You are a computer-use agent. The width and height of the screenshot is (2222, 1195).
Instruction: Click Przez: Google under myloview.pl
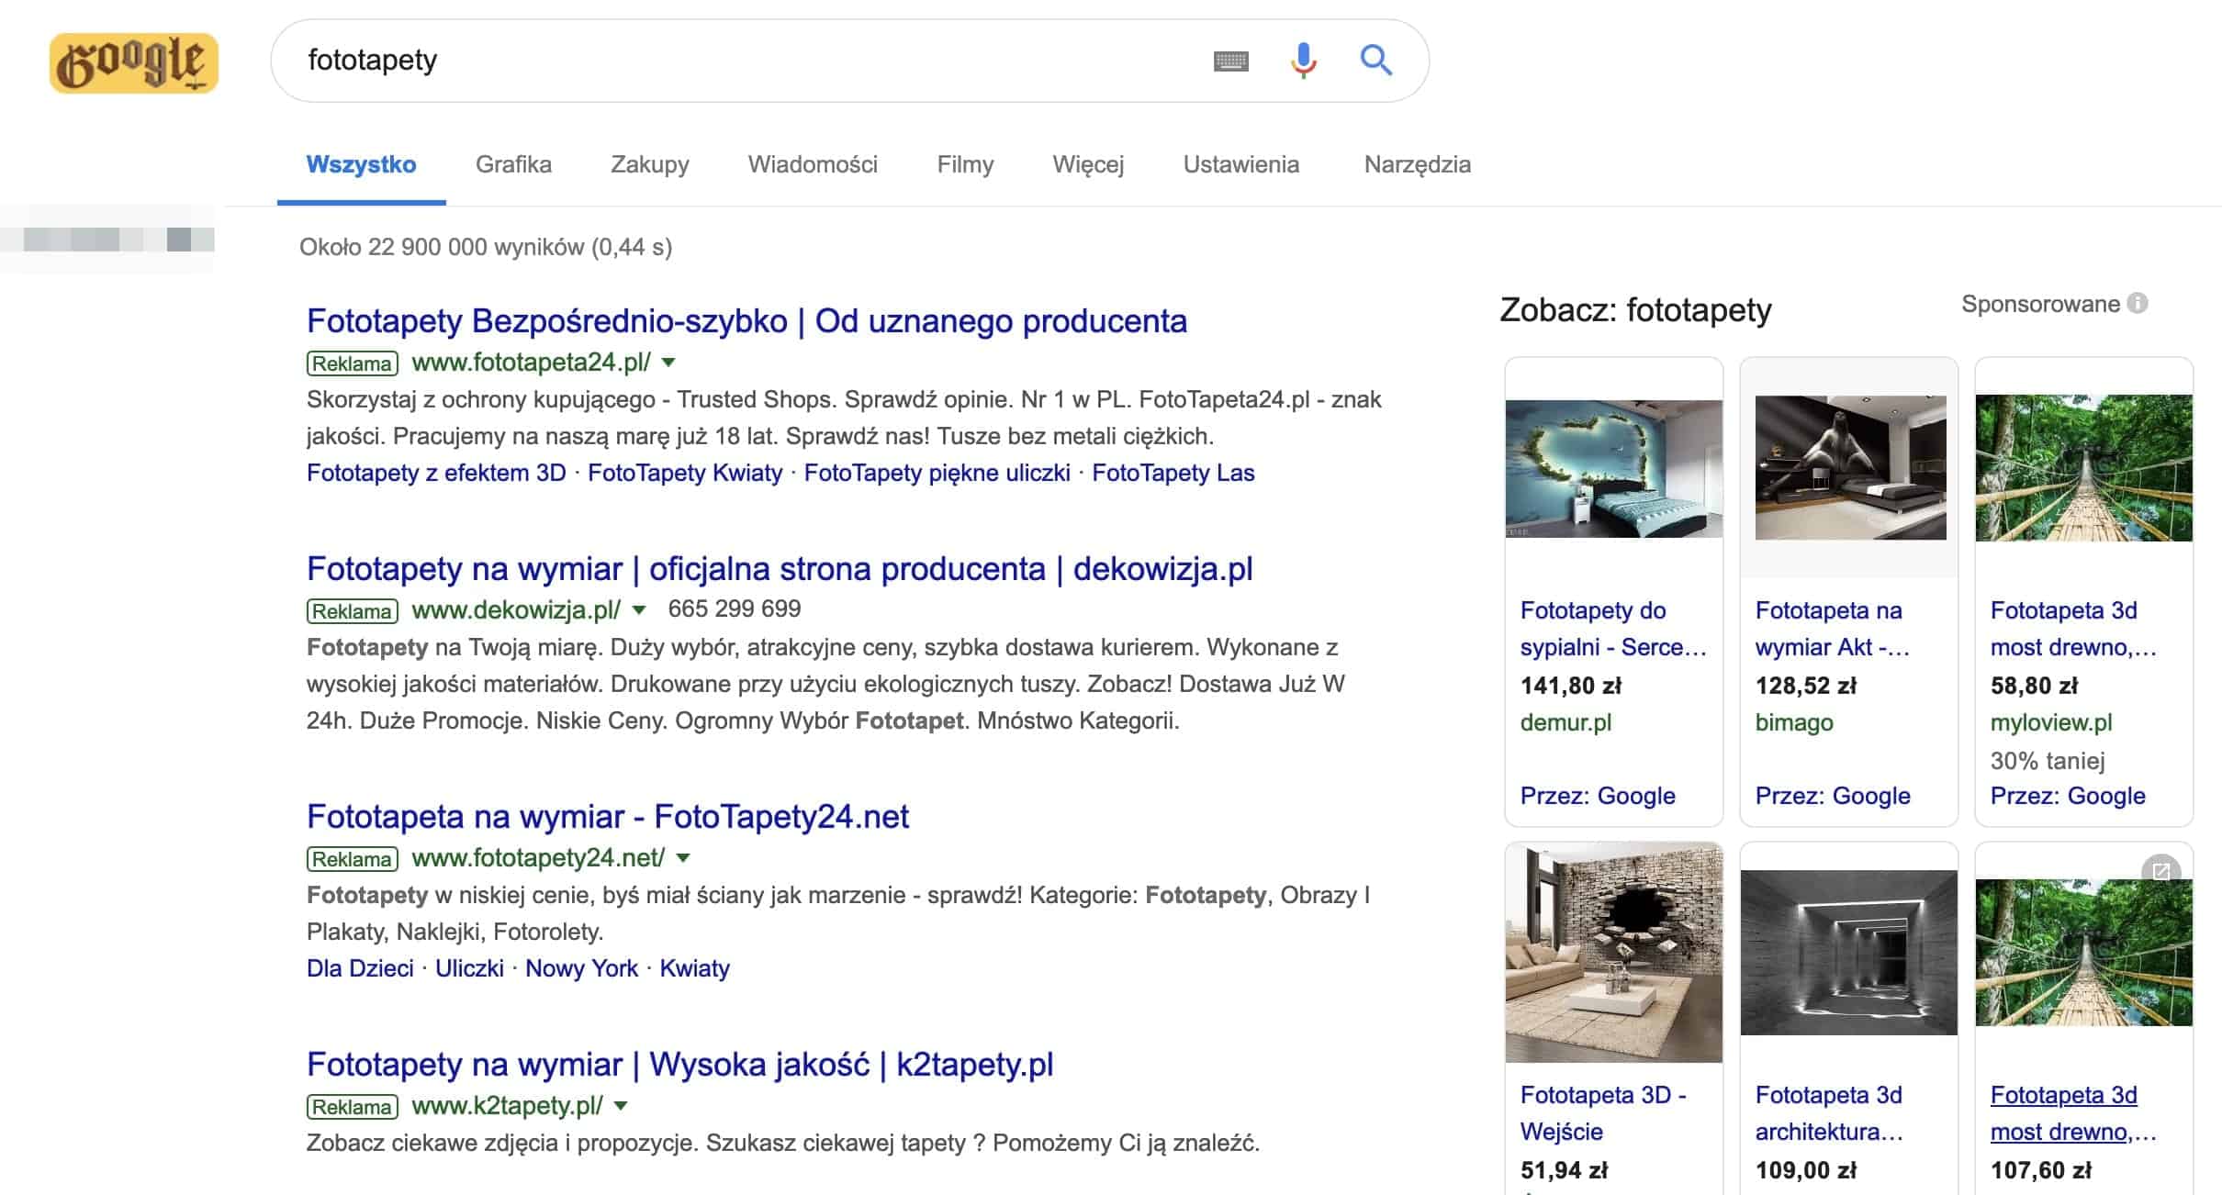click(x=2068, y=796)
